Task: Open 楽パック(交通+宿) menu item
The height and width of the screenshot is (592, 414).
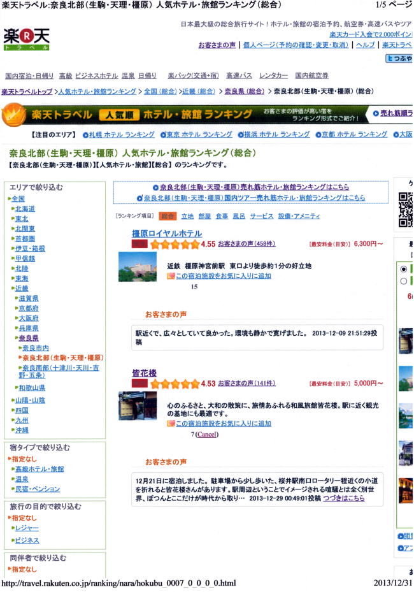Action: point(193,76)
